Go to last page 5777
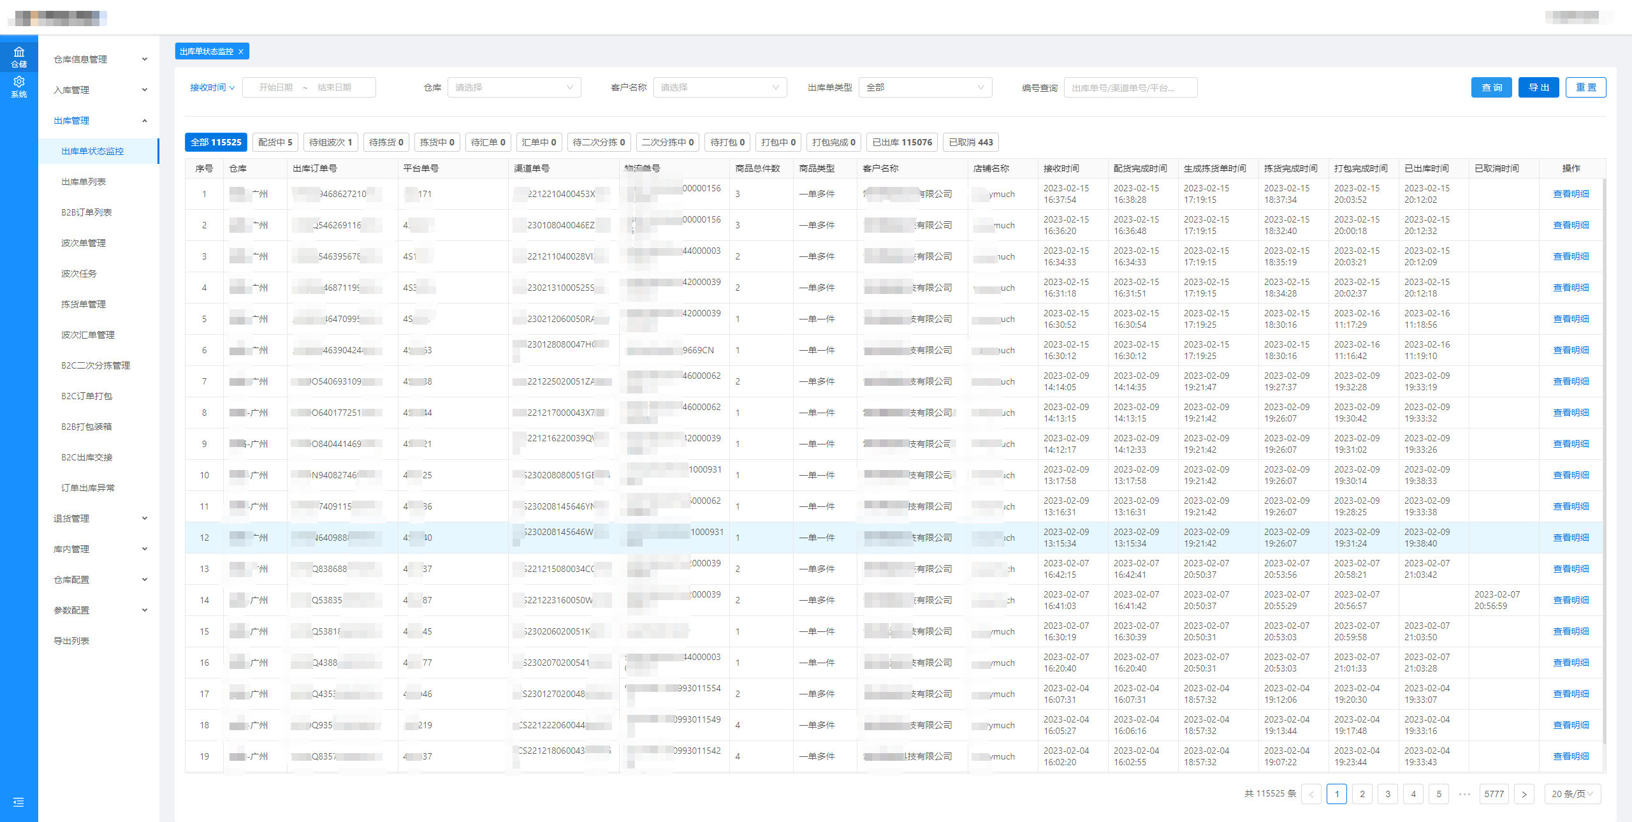1632x822 pixels. click(x=1494, y=794)
